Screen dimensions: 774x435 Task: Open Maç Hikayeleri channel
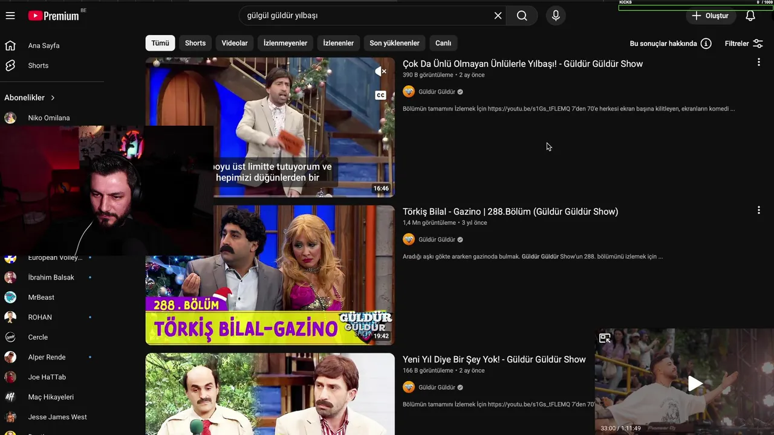click(52, 397)
